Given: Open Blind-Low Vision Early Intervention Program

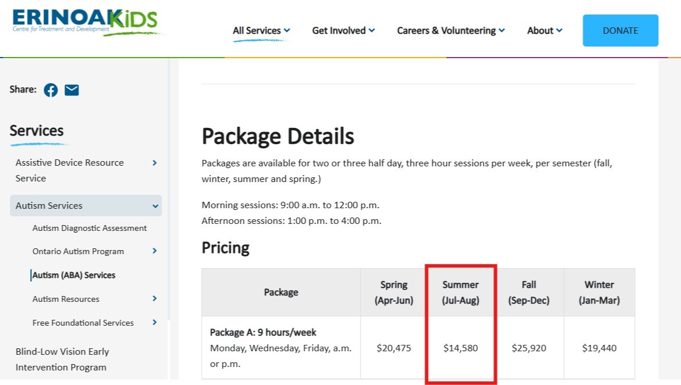Looking at the screenshot, I should pos(62,359).
